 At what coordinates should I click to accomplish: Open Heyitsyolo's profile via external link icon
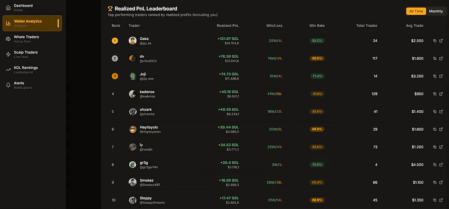point(441,129)
